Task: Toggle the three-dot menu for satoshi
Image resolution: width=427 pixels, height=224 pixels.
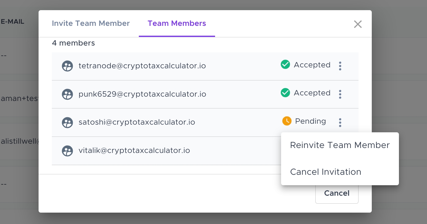Action: 340,122
